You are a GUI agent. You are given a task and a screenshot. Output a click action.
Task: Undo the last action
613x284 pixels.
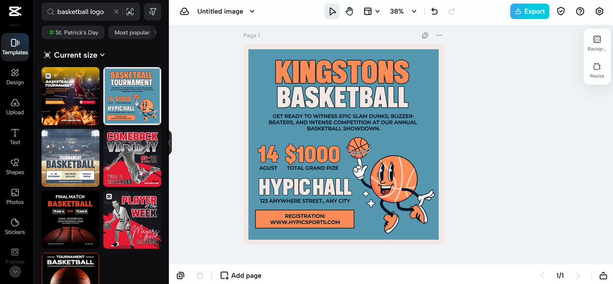(434, 12)
